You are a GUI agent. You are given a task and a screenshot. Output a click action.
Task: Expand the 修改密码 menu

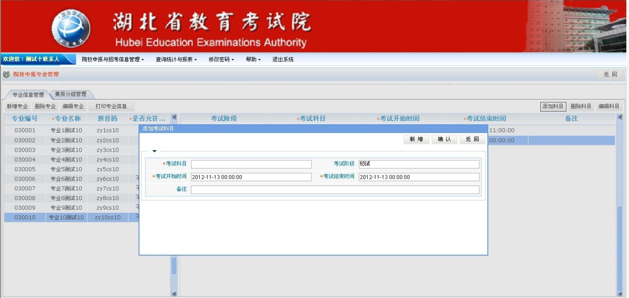pyautogui.click(x=221, y=59)
